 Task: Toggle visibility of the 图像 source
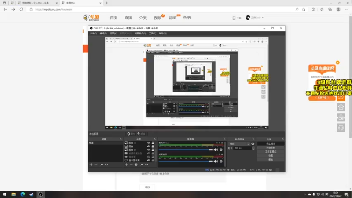pos(149,147)
